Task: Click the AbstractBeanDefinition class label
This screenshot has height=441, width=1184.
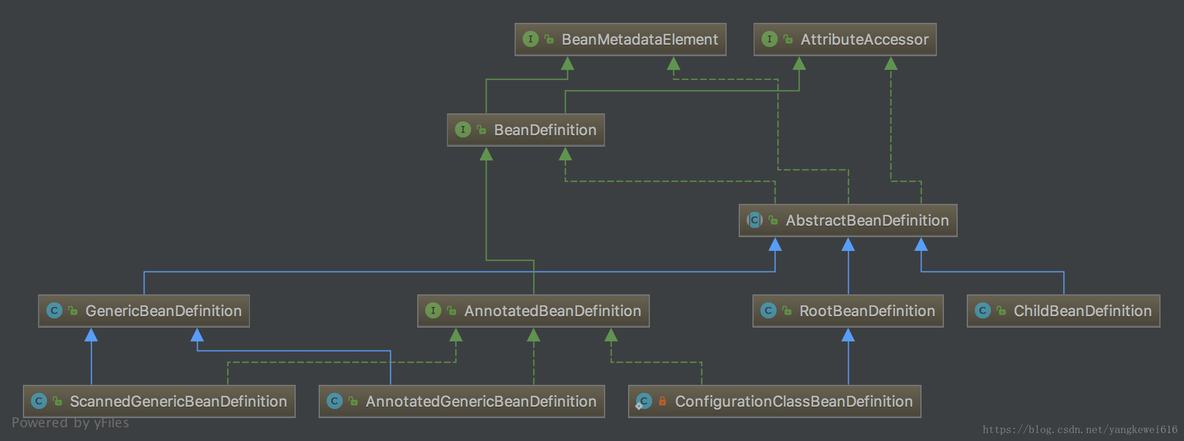Action: tap(867, 220)
